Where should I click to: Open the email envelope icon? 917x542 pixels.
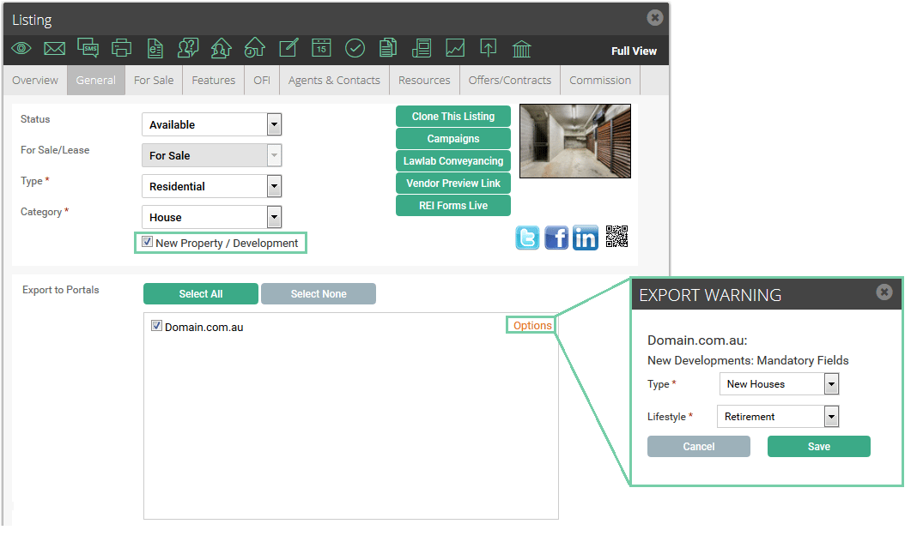tap(54, 49)
